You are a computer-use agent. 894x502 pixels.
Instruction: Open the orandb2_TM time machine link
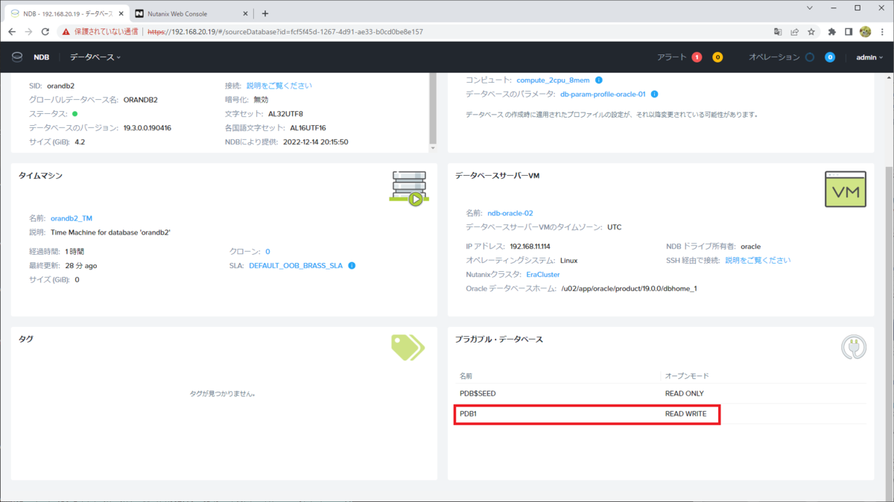[x=72, y=219]
